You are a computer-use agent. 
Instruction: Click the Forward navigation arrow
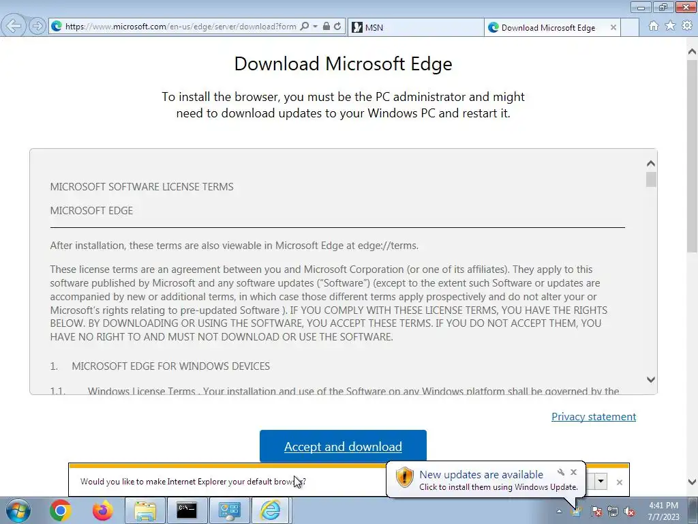click(37, 26)
